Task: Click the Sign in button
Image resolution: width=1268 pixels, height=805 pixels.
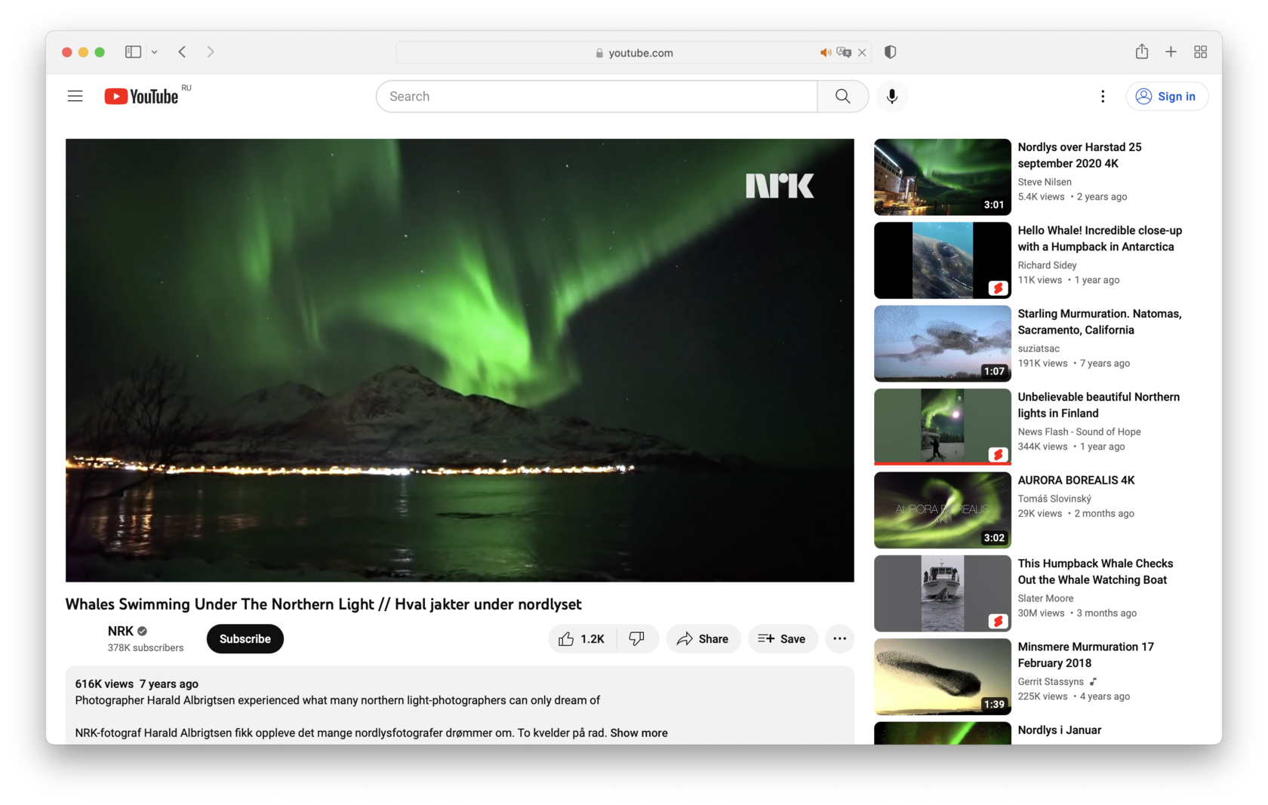Action: click(1168, 96)
